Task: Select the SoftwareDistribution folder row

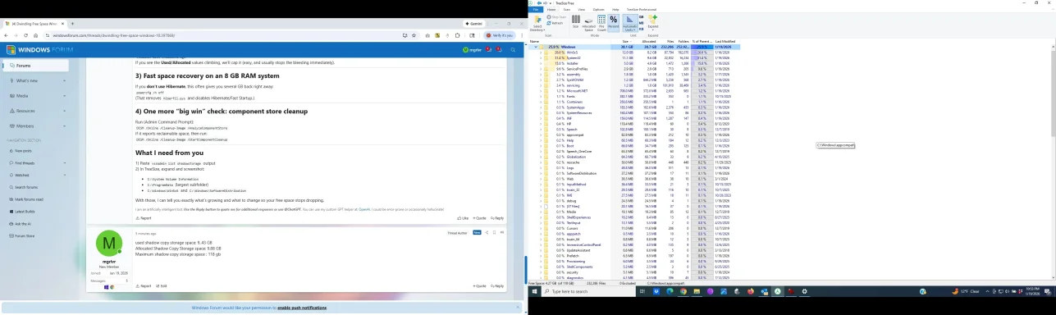Action: (634, 173)
